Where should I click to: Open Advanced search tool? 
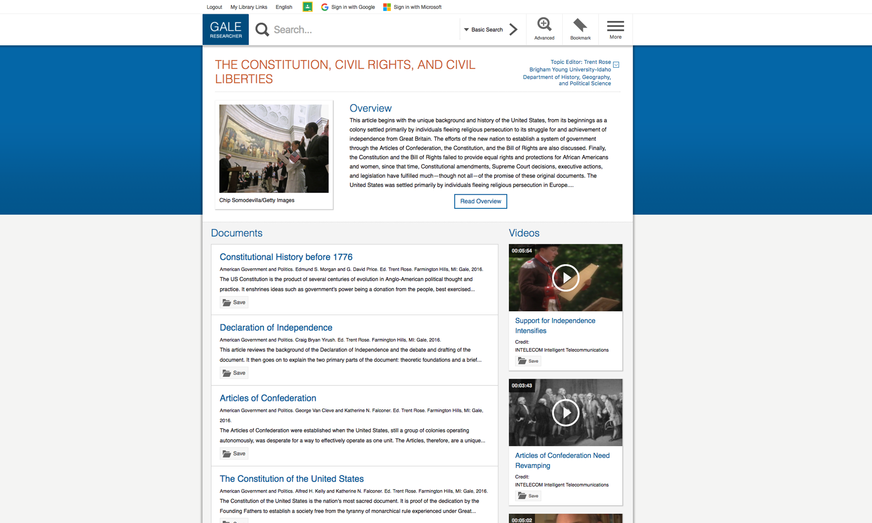(x=544, y=29)
